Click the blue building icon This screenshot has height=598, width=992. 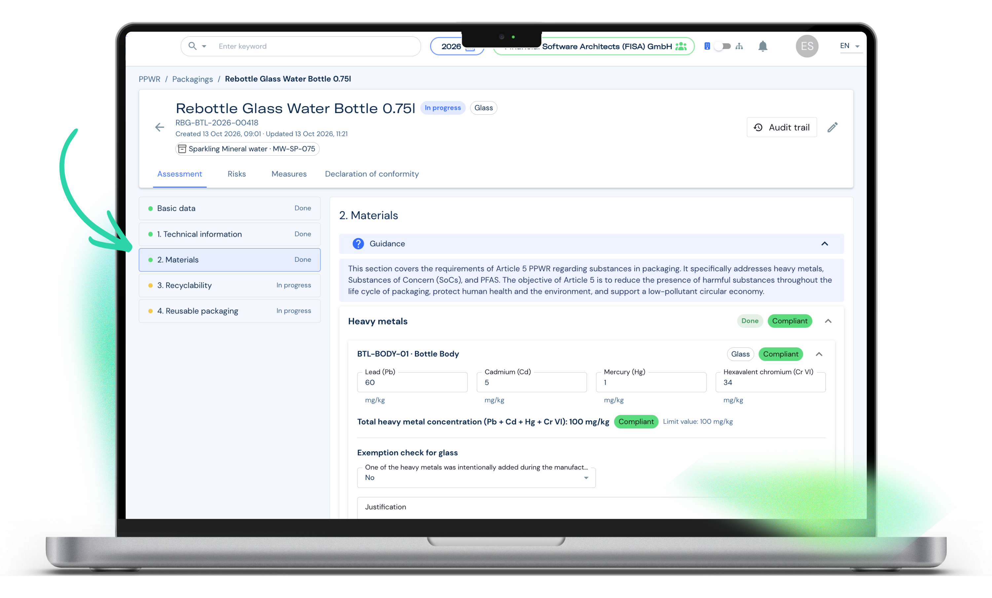click(x=707, y=46)
